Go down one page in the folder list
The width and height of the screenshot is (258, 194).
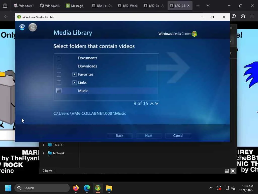point(157,103)
